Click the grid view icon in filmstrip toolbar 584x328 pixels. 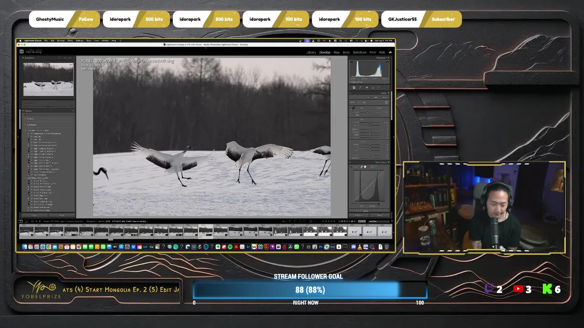[x=32, y=221]
